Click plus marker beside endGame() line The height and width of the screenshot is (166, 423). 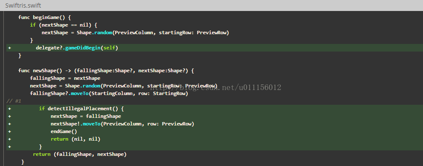pos(10,131)
